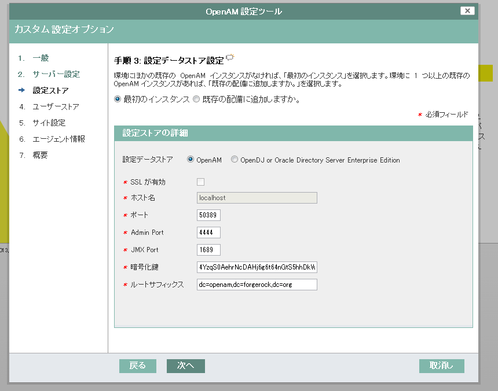Close the OpenAM 設定ツール window
This screenshot has height=391, width=498.
(467, 10)
